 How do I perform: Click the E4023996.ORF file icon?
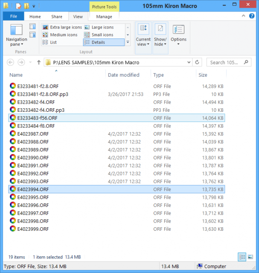13,205
